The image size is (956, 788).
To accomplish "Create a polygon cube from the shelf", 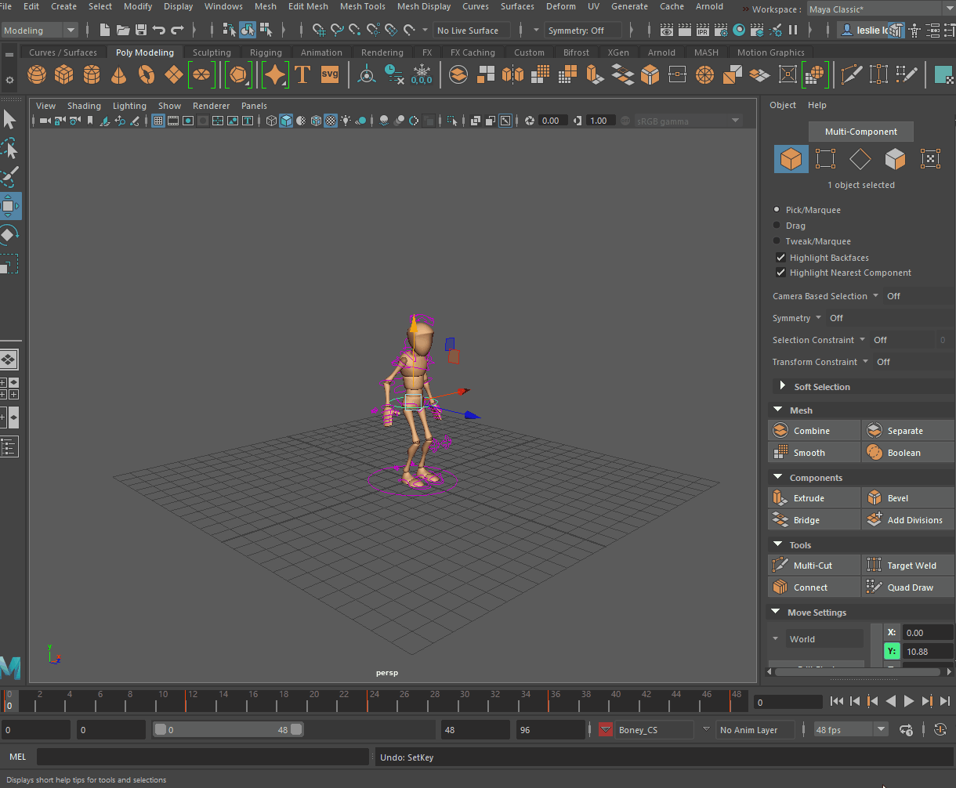I will click(x=63, y=74).
